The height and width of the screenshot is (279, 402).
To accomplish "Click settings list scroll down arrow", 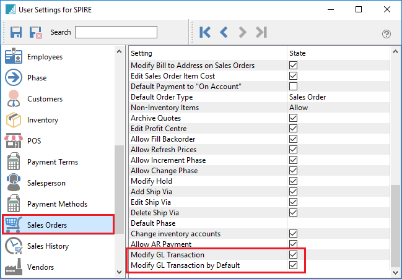I will pos(395,272).
